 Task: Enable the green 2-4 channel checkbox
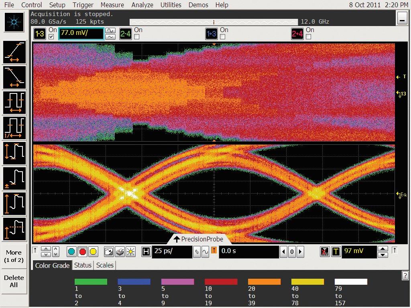pyautogui.click(x=137, y=36)
